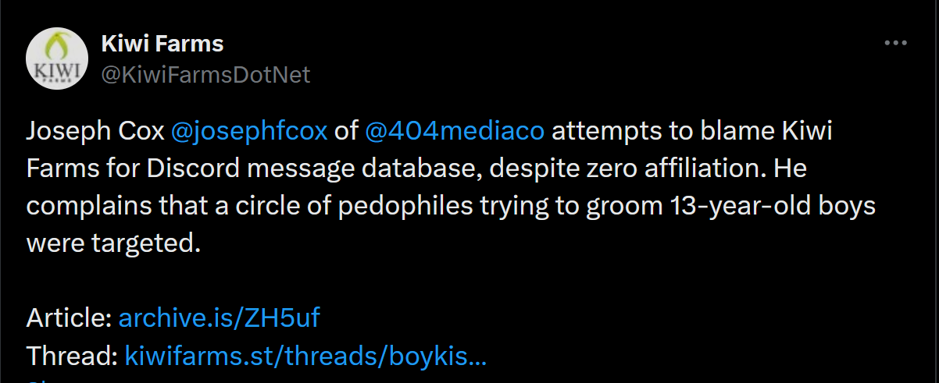Open the archive.is/ZH5uf article link
The height and width of the screenshot is (383, 939).
click(219, 317)
